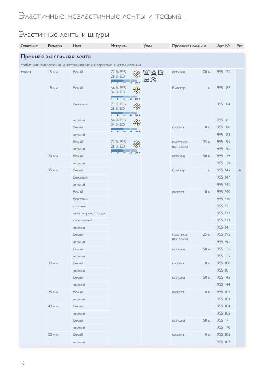Click the daisy icon next to article 955 195

pos(137,144)
